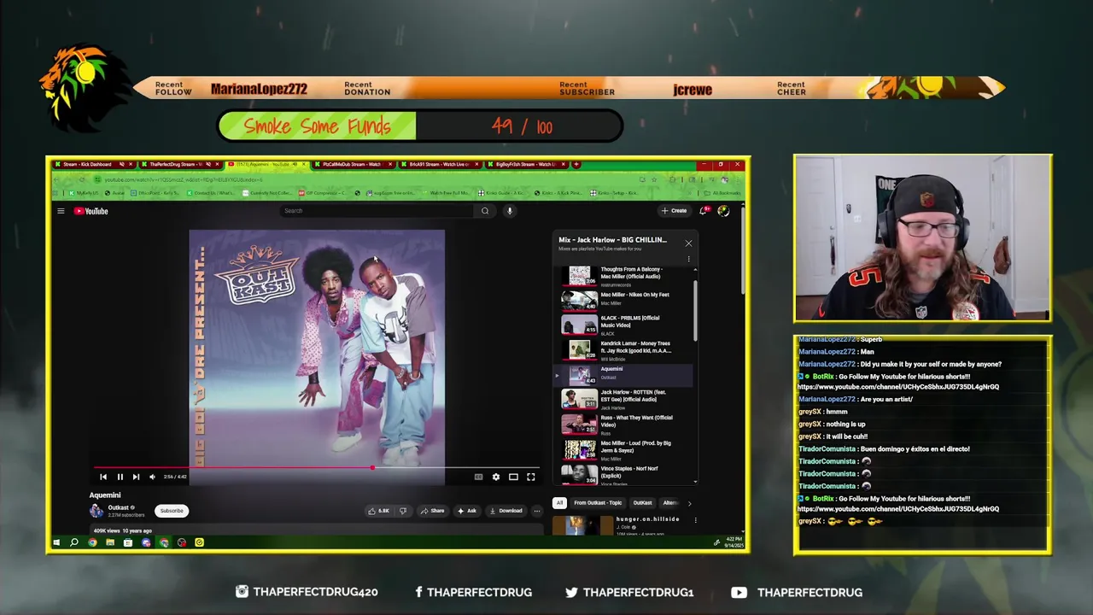Viewport: 1093px width, 615px height.
Task: Switch to Stream - Kick Dashboard browser tab
Action: coord(94,164)
